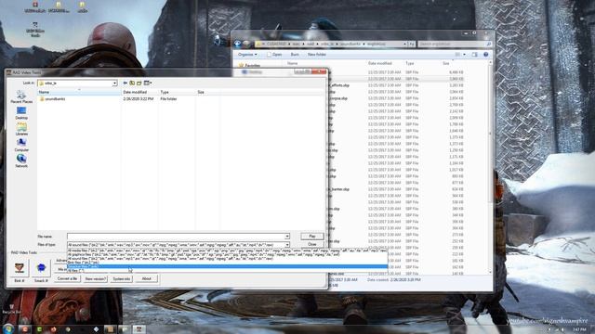Click the Convert a file button
This screenshot has height=334, width=595.
[67, 278]
